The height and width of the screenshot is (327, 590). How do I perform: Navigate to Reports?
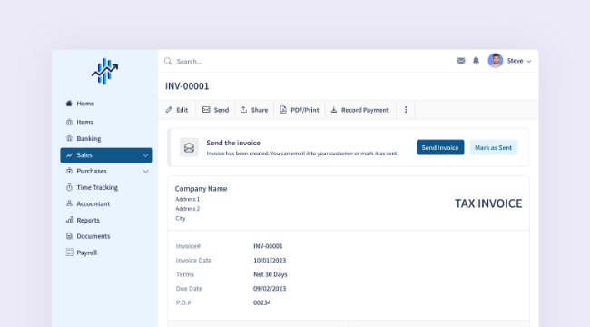pos(88,221)
